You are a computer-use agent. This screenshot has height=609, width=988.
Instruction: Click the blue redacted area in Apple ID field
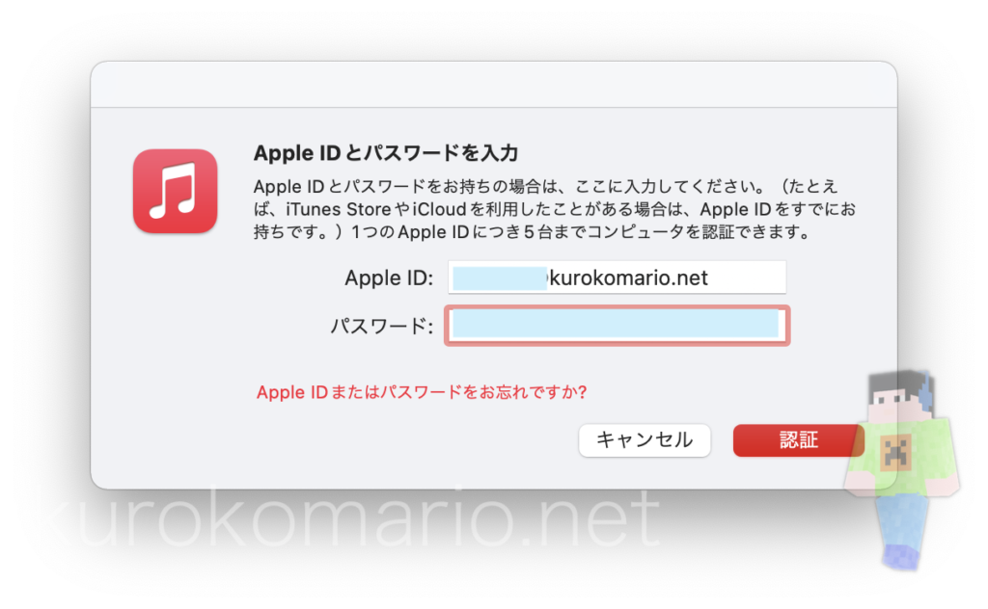tap(500, 278)
